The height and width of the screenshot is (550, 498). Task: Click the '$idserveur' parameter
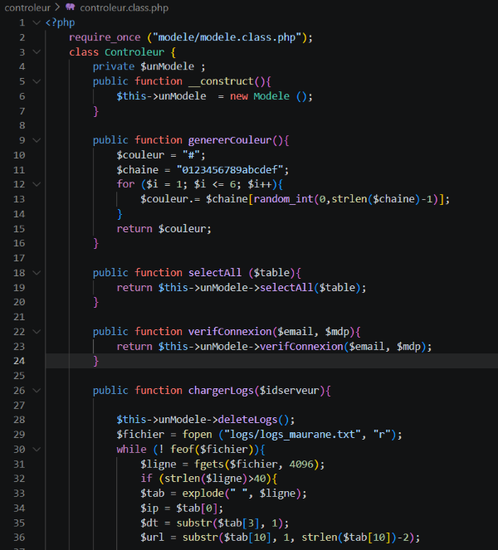(290, 391)
